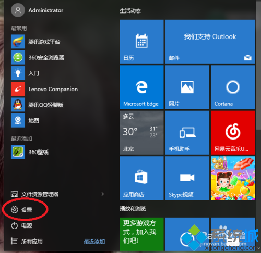
Task: Click the 360安全浏览器 text label
Action: 46,57
